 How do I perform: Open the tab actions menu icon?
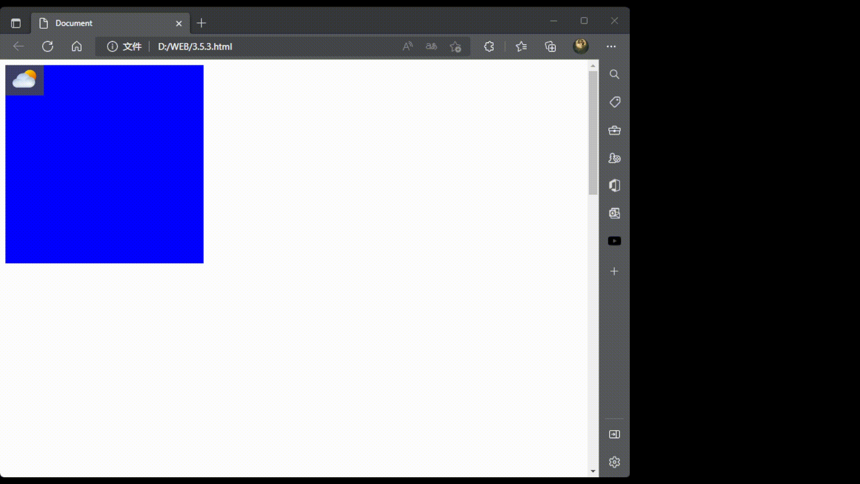click(x=16, y=23)
